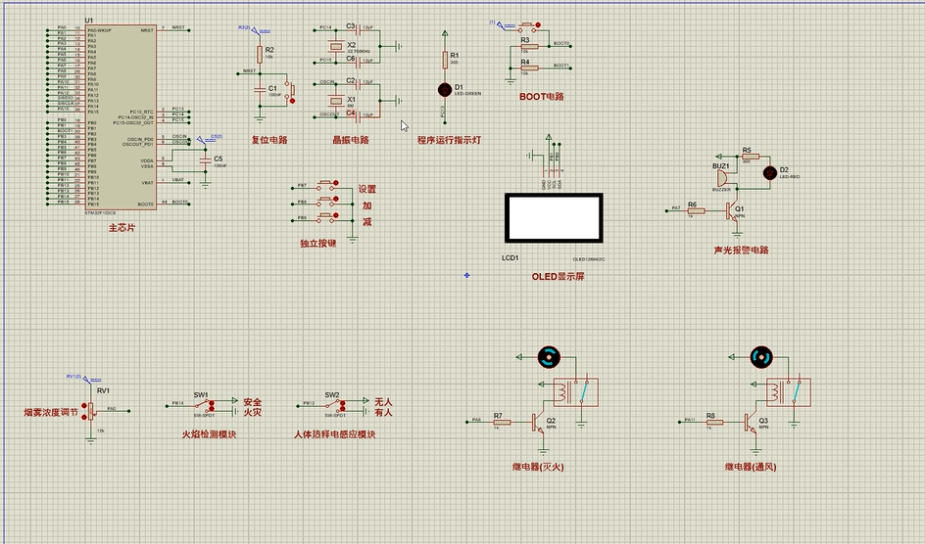
Task: Click the R2(2) voltage probe
Action: tap(256, 29)
